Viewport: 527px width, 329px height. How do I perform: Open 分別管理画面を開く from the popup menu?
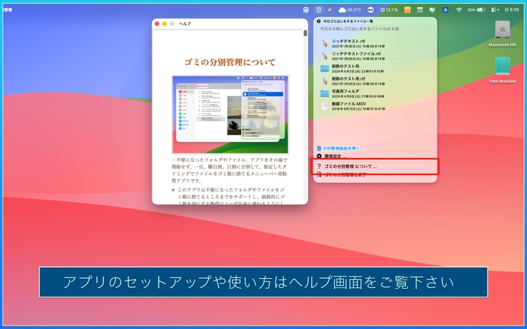(x=341, y=149)
